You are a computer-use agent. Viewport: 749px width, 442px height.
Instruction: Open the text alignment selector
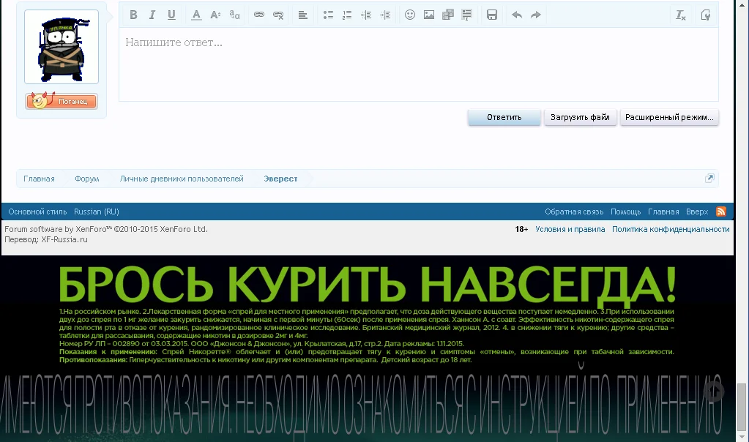point(302,15)
